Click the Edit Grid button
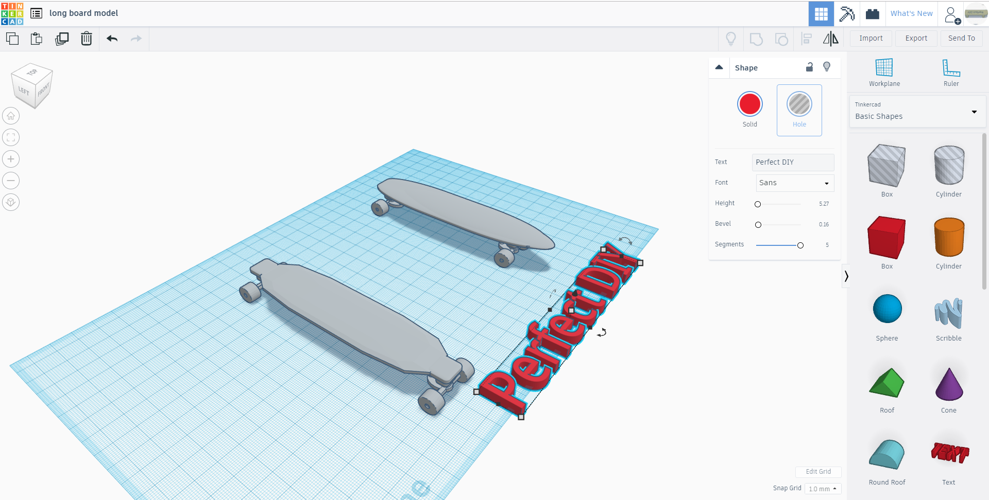The height and width of the screenshot is (500, 989). click(x=819, y=472)
